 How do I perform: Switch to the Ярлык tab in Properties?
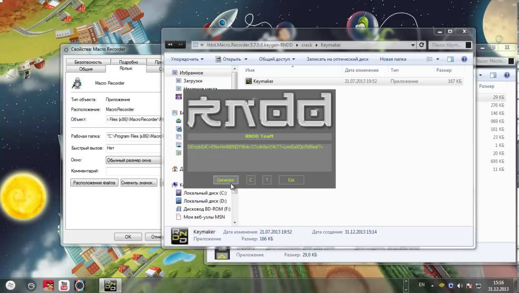click(126, 69)
